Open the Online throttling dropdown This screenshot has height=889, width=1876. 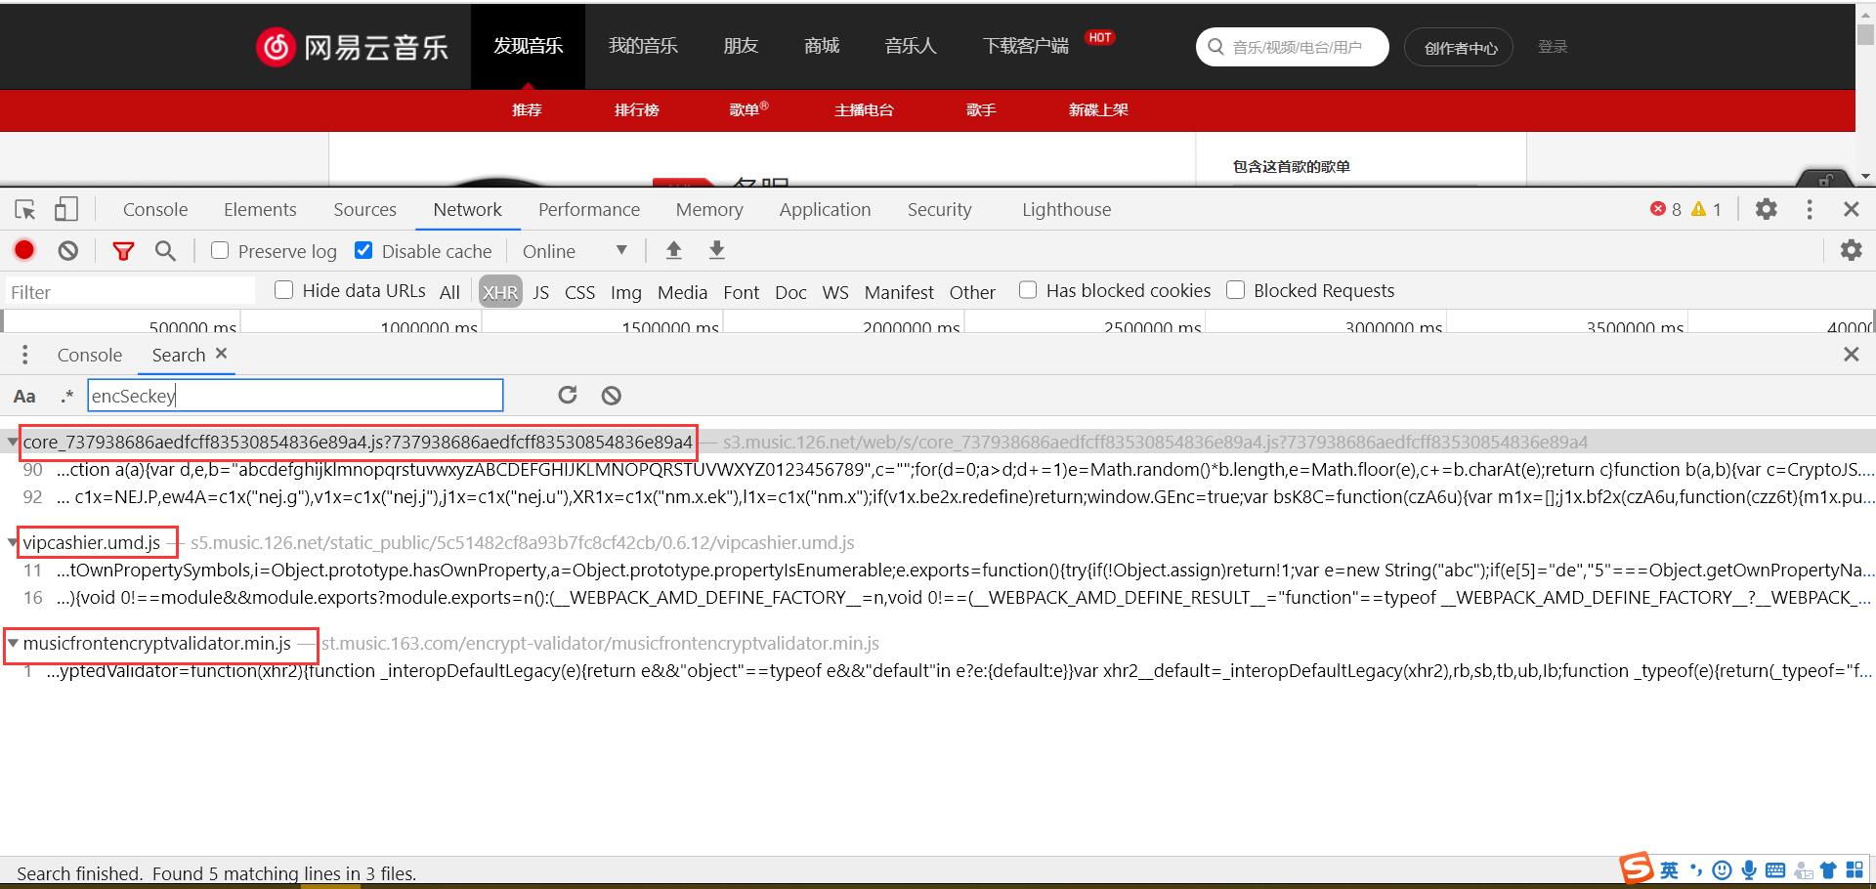[576, 251]
